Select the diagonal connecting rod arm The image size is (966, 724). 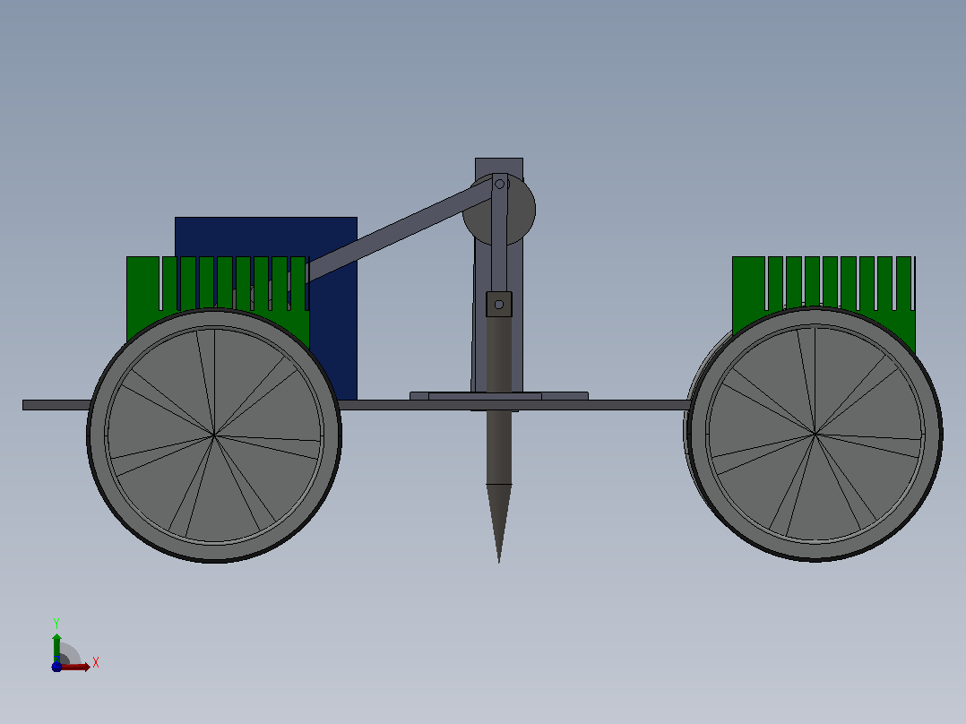(400, 231)
